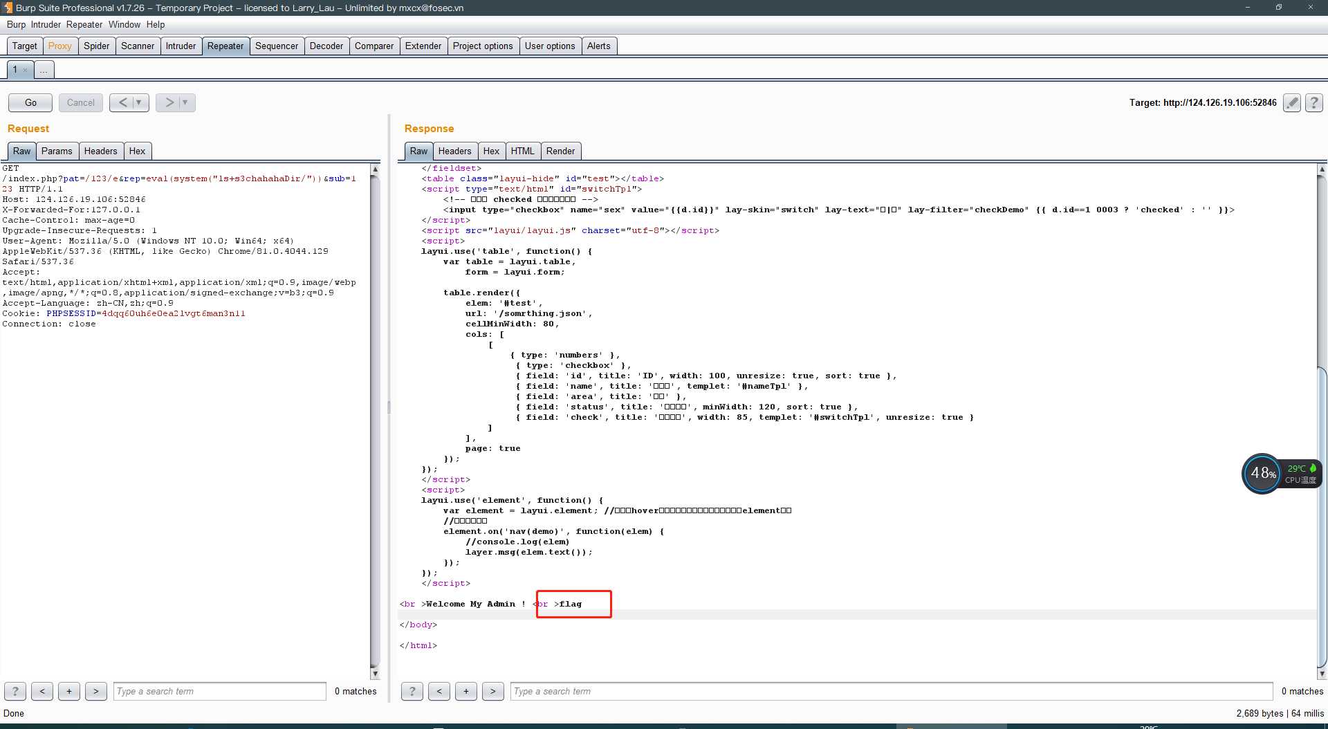Image resolution: width=1328 pixels, height=729 pixels.
Task: Open the Sequencer tab
Action: 277,46
